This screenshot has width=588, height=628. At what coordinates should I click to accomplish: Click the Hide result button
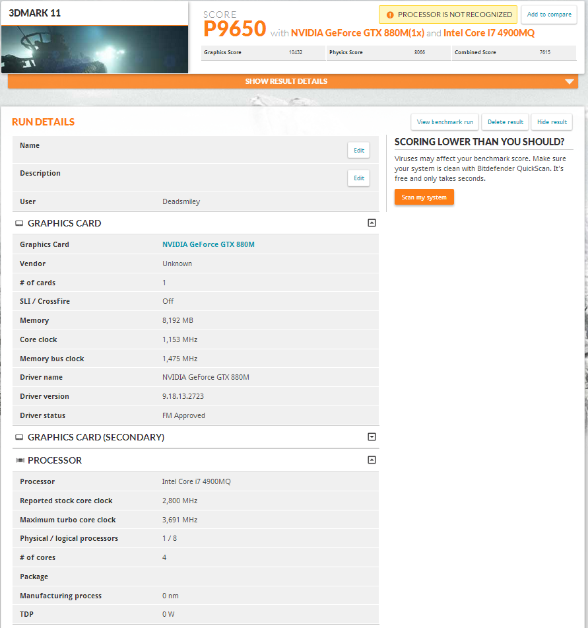tap(552, 122)
